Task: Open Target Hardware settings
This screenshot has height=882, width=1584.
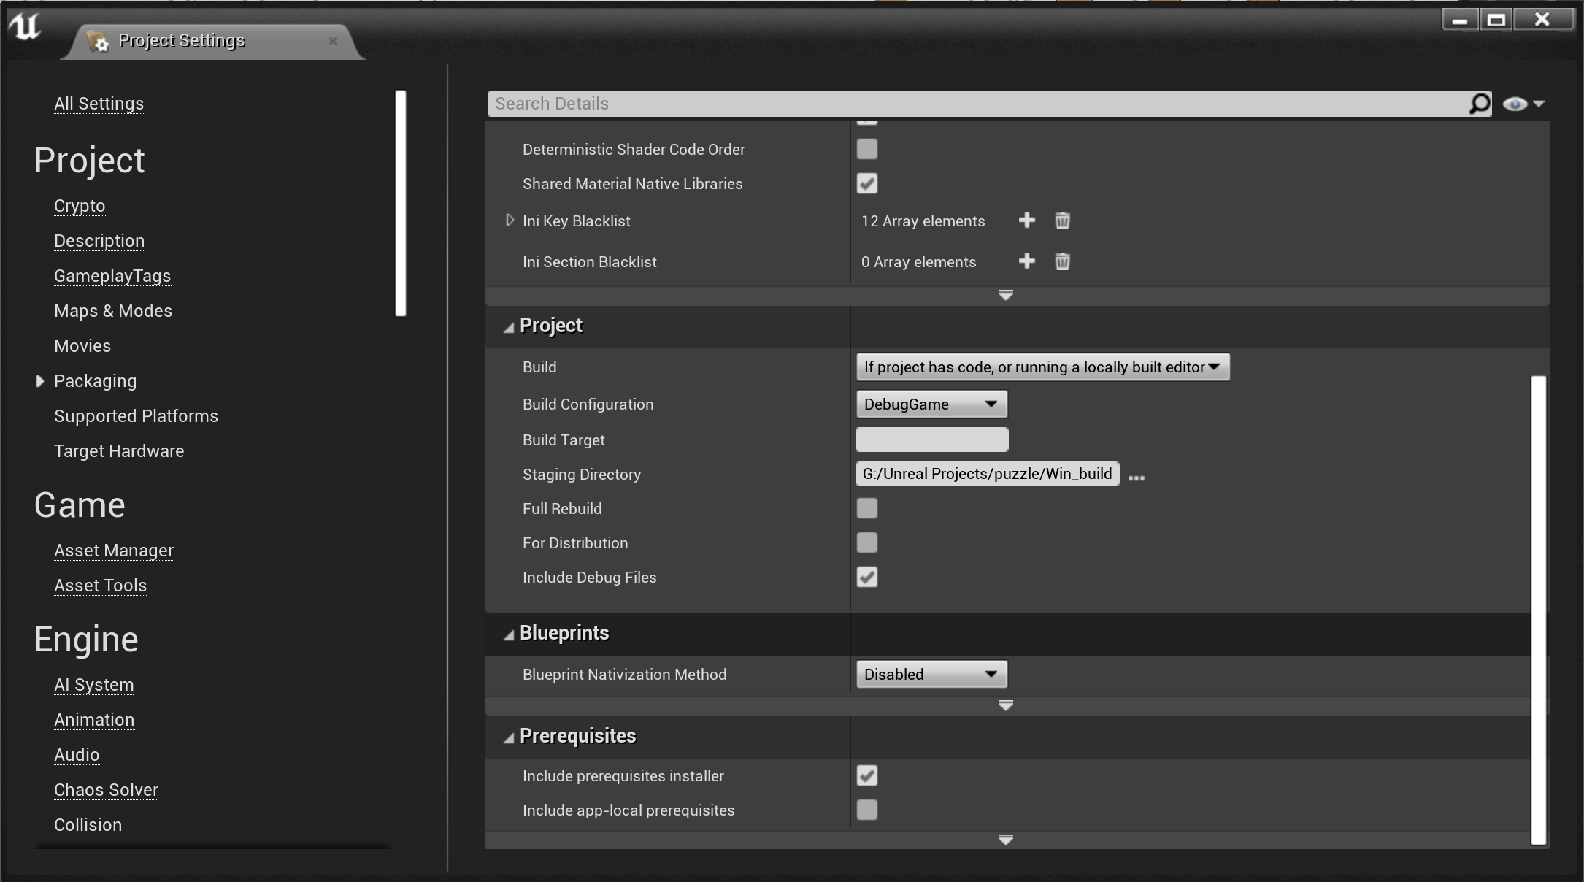Action: coord(118,450)
